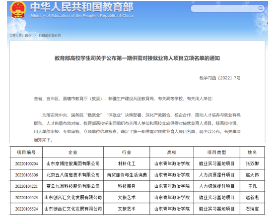Select the 高校 column header
Screen dimensions: 279x219
pyautogui.click(x=172, y=152)
